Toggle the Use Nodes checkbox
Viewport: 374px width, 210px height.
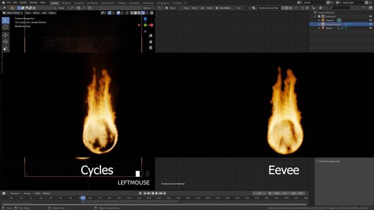click(217, 8)
